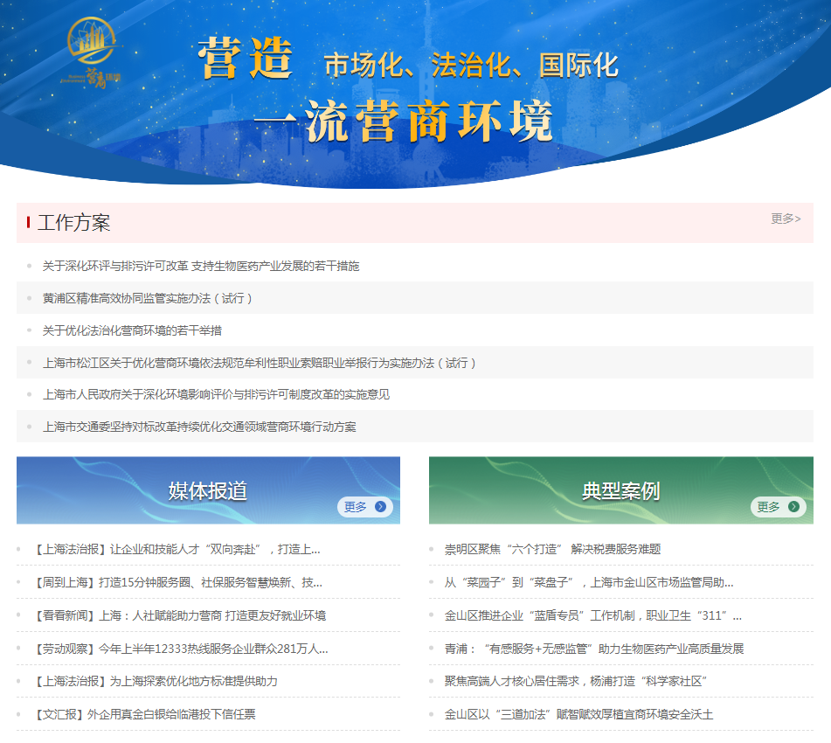Open 上海法治报 “双向奔赴” news item

177,549
